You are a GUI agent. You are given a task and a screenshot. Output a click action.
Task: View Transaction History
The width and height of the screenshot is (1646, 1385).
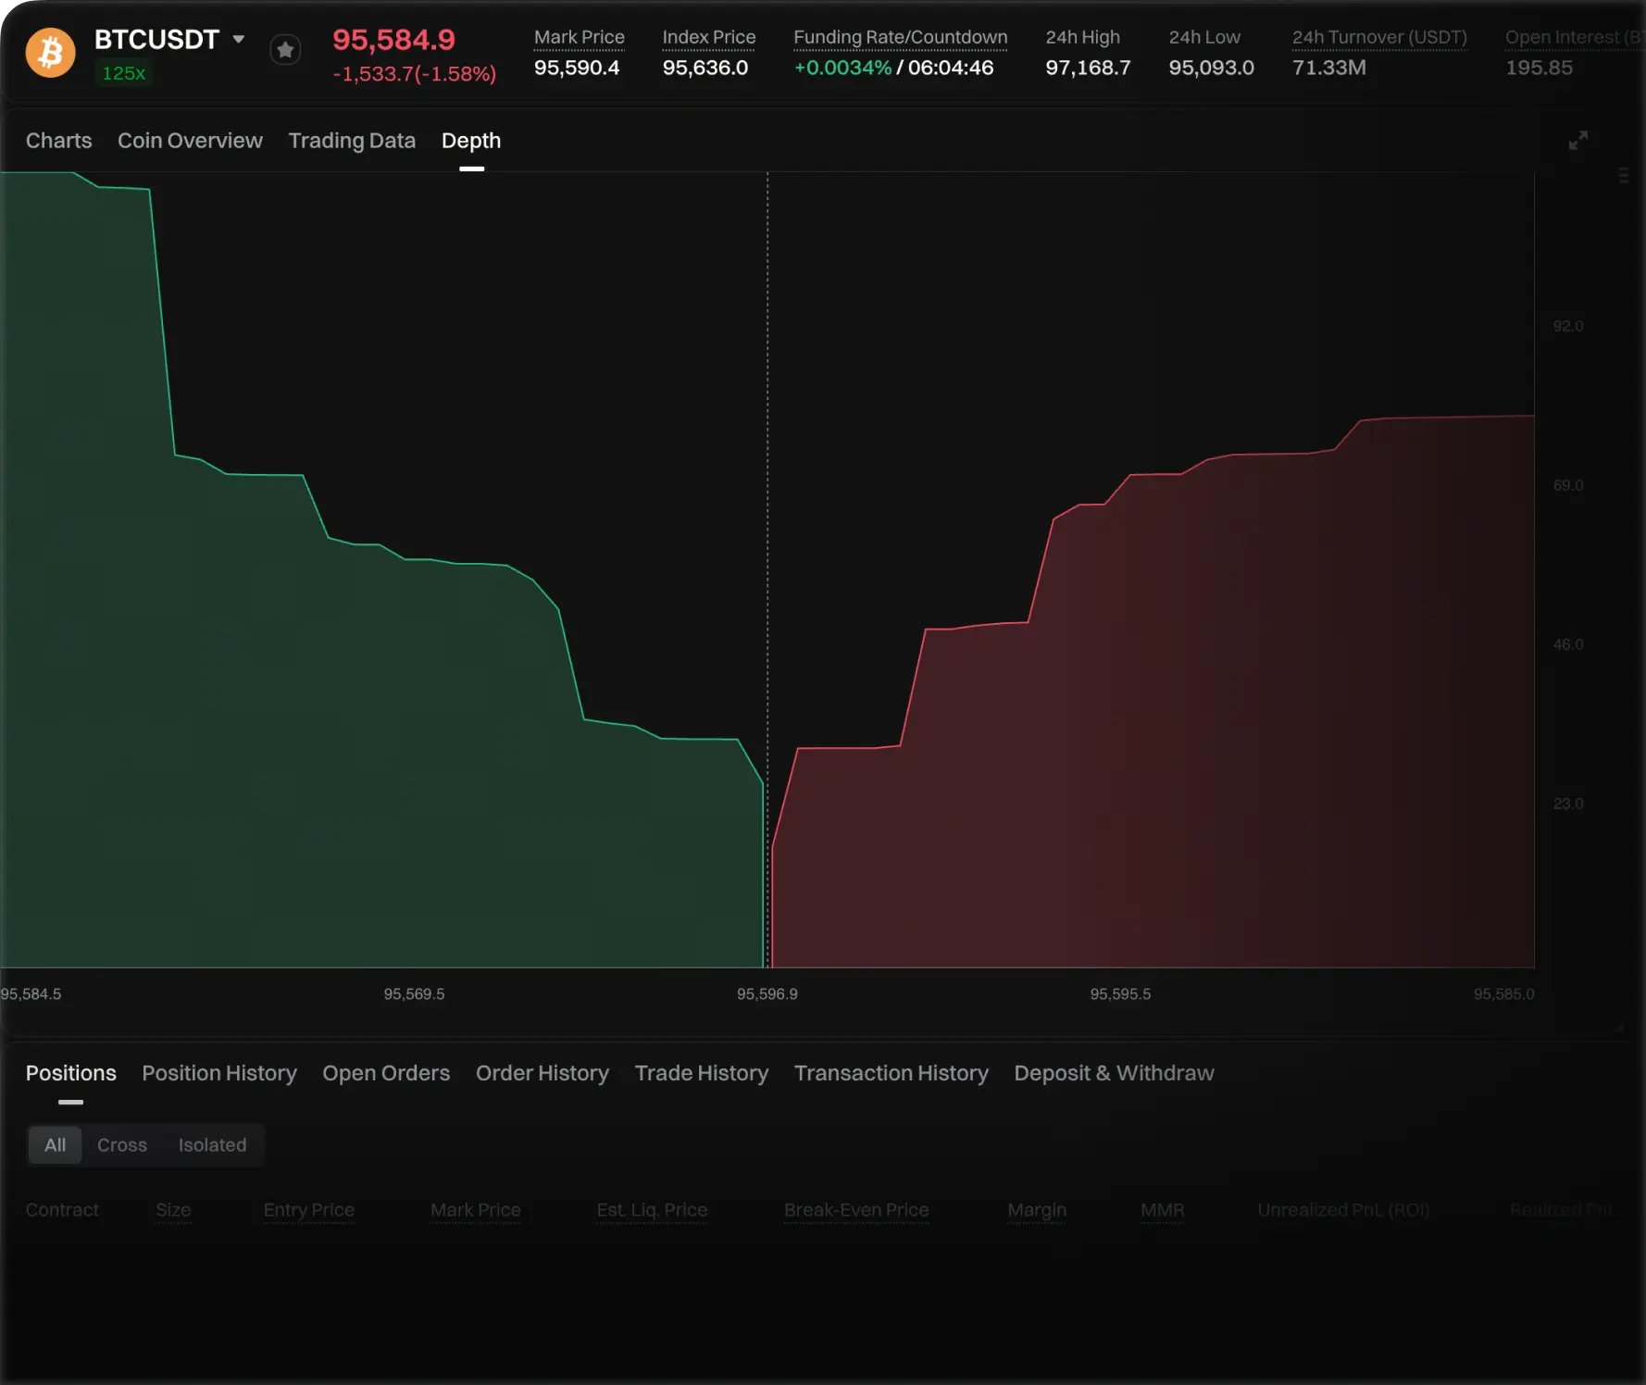tap(891, 1073)
